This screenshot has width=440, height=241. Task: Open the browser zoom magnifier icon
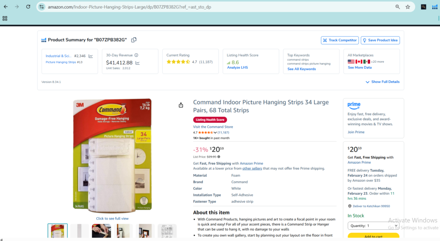(x=397, y=7)
